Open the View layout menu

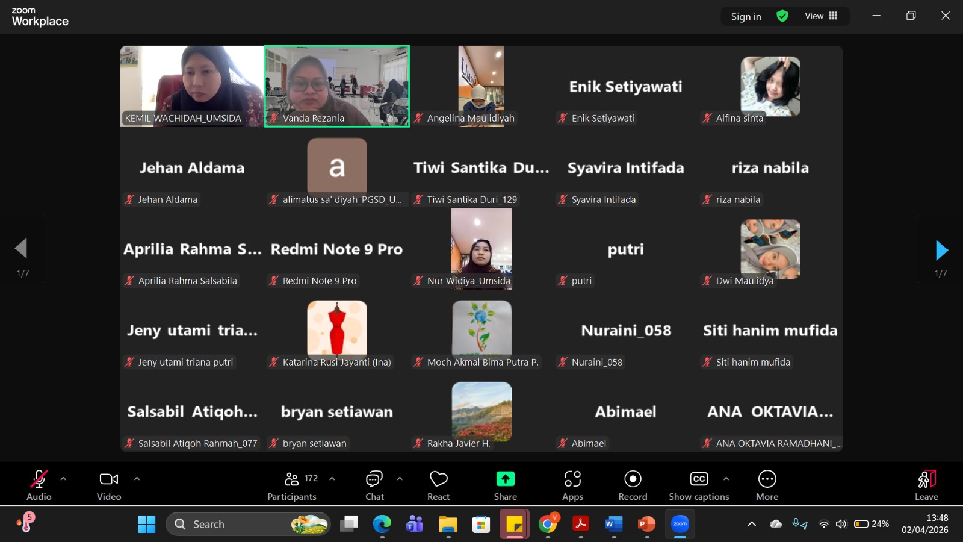[x=821, y=16]
